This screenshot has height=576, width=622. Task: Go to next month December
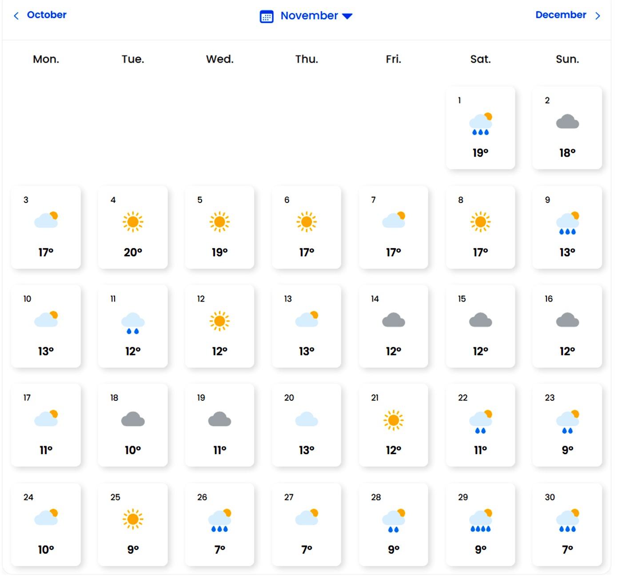[x=561, y=15]
